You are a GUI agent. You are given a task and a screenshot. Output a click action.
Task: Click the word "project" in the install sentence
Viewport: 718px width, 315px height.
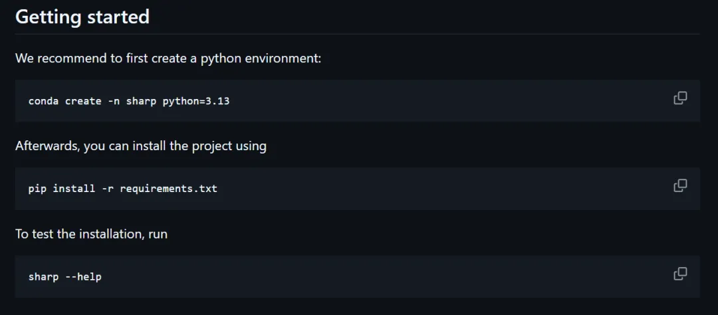click(212, 146)
